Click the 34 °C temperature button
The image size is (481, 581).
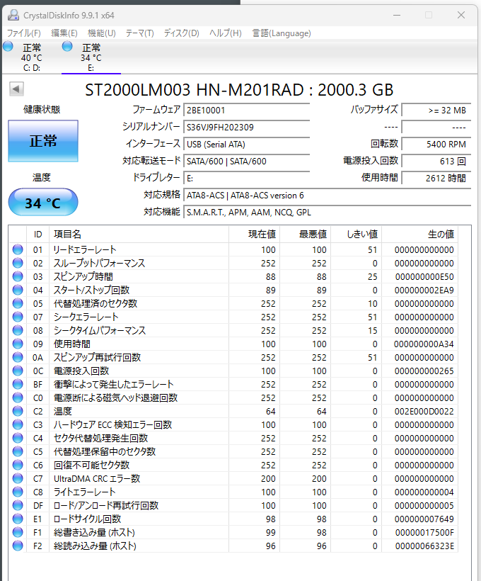43,203
